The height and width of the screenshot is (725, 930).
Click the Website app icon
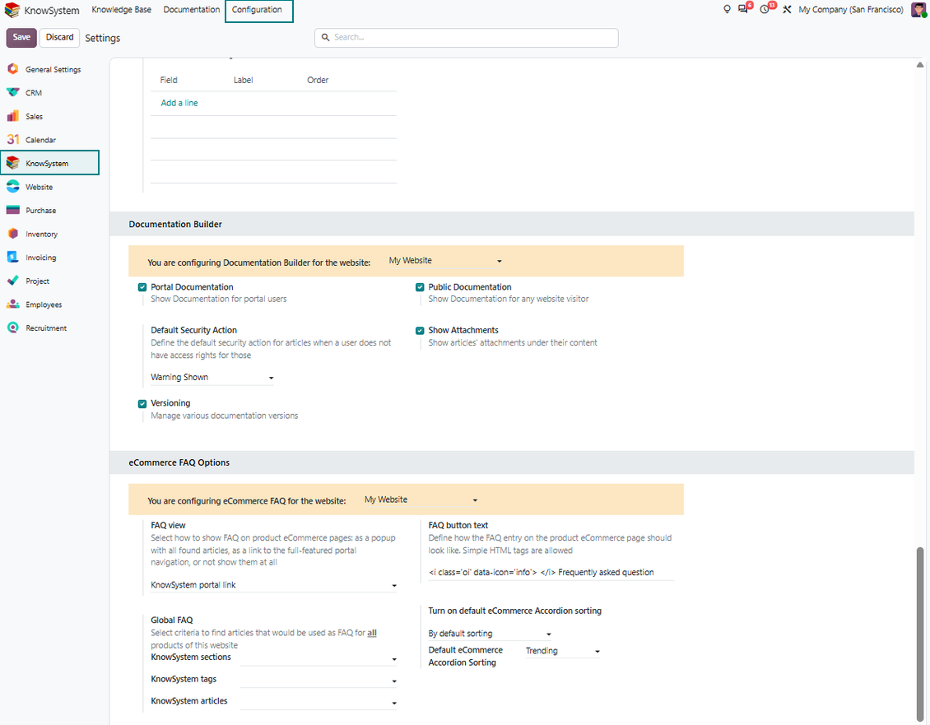point(12,187)
